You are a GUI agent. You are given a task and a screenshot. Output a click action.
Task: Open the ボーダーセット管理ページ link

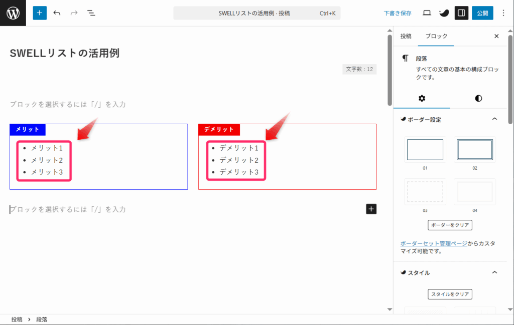coord(434,243)
